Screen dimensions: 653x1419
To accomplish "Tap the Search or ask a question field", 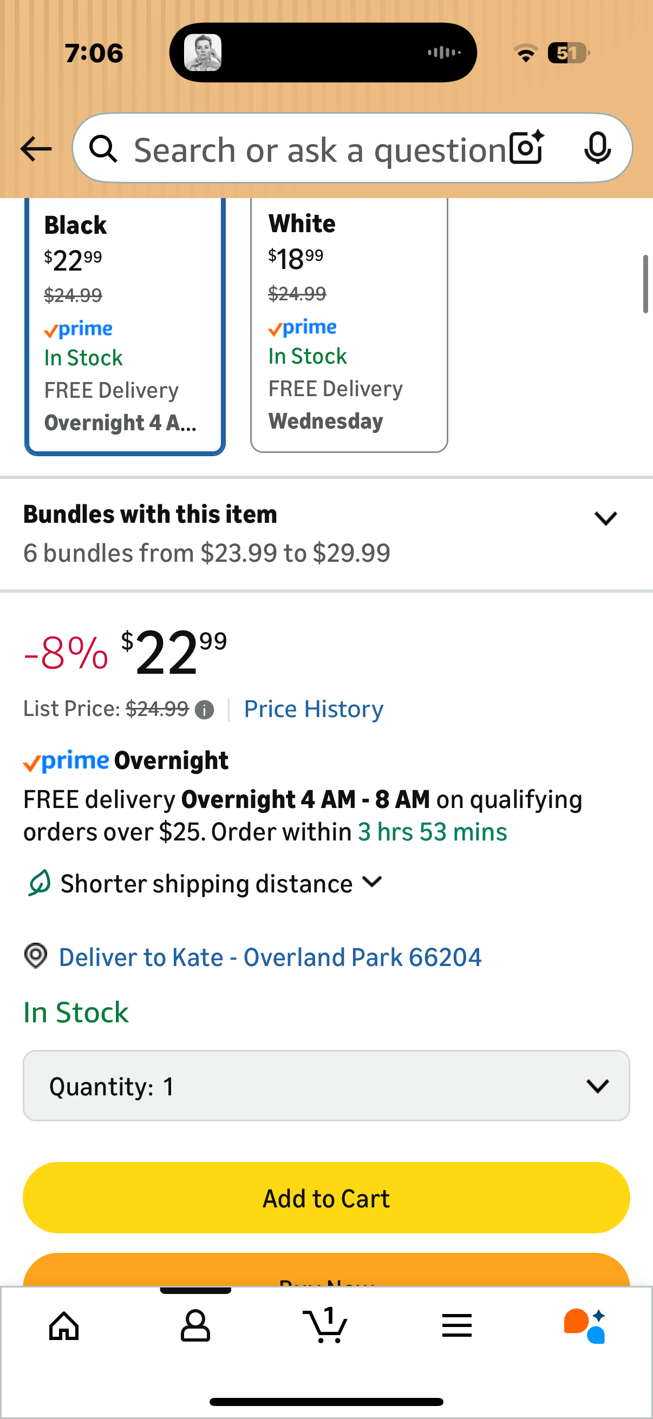I will pyautogui.click(x=319, y=149).
